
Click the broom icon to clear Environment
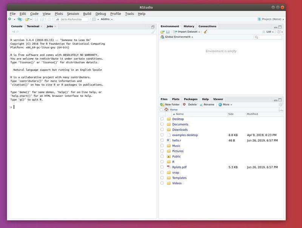coord(206,32)
